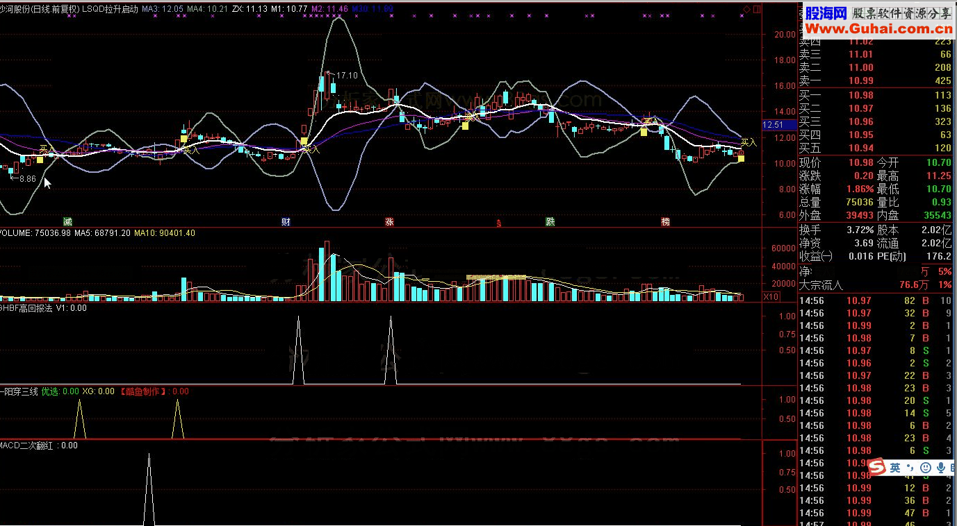The width and height of the screenshot is (957, 526).
Task: Click trade row with 14 S volume
Action: 877,413
